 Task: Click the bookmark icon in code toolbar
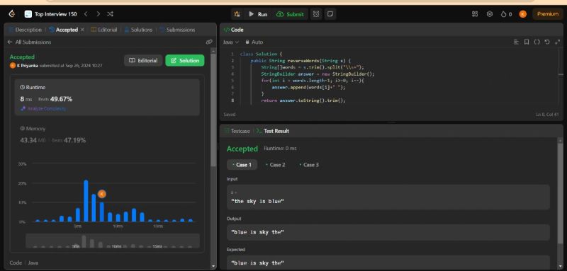coord(527,42)
